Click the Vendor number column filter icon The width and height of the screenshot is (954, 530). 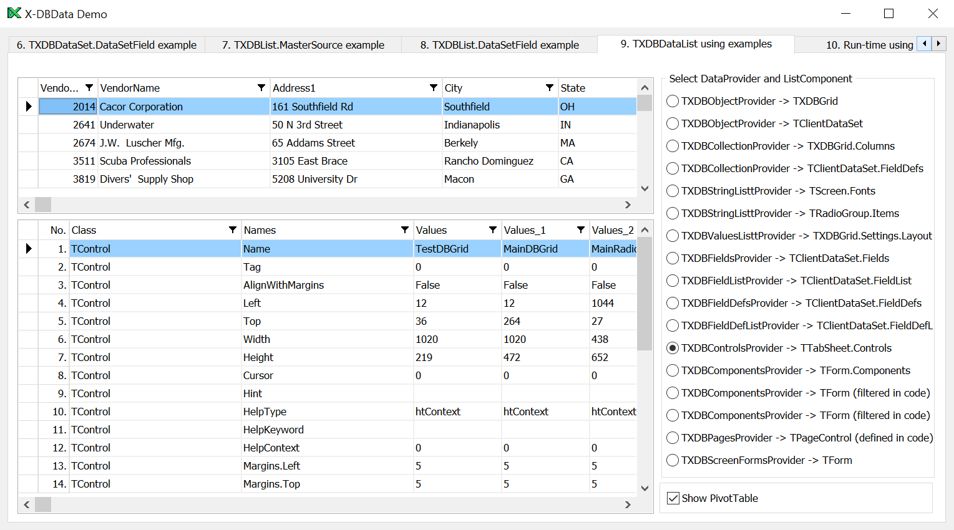pos(89,88)
